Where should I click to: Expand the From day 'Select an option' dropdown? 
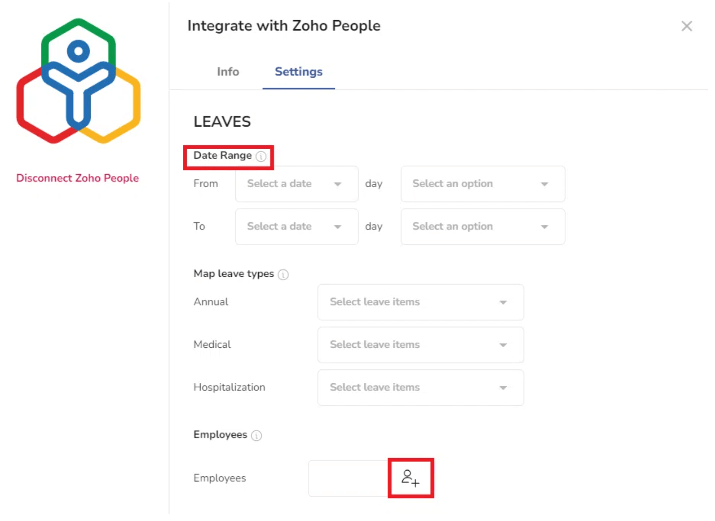pyautogui.click(x=482, y=184)
